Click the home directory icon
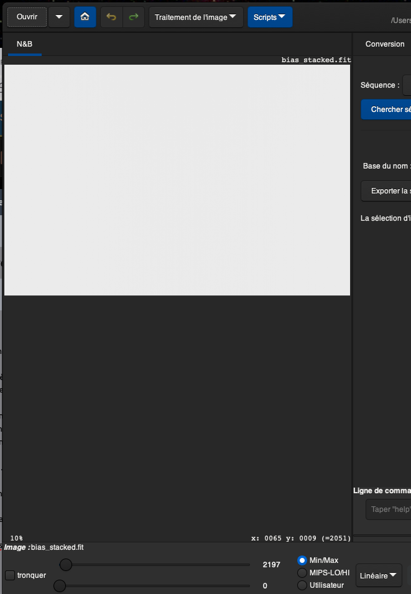The width and height of the screenshot is (411, 594). (85, 17)
